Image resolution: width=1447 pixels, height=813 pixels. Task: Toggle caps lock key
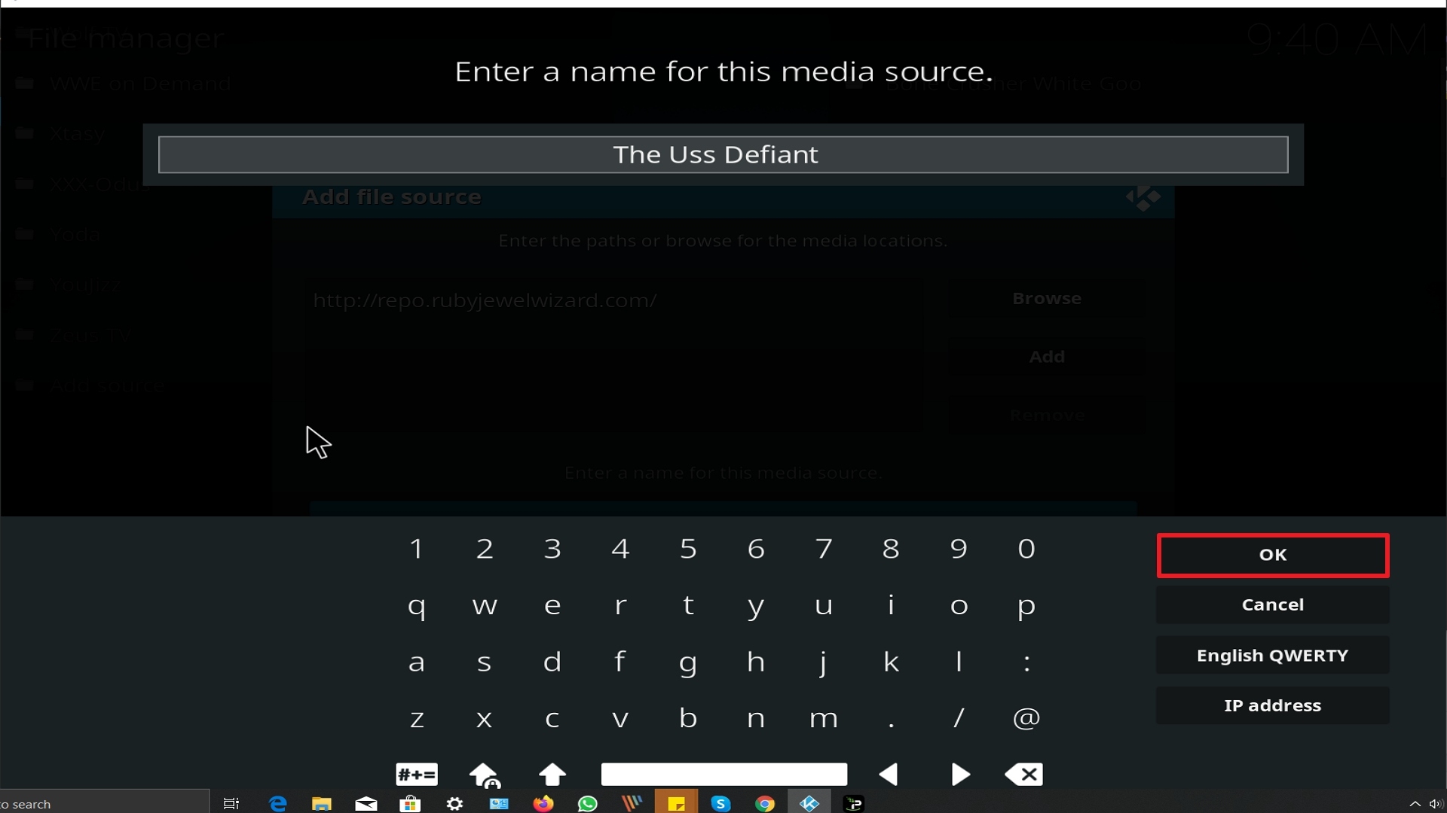coord(485,774)
